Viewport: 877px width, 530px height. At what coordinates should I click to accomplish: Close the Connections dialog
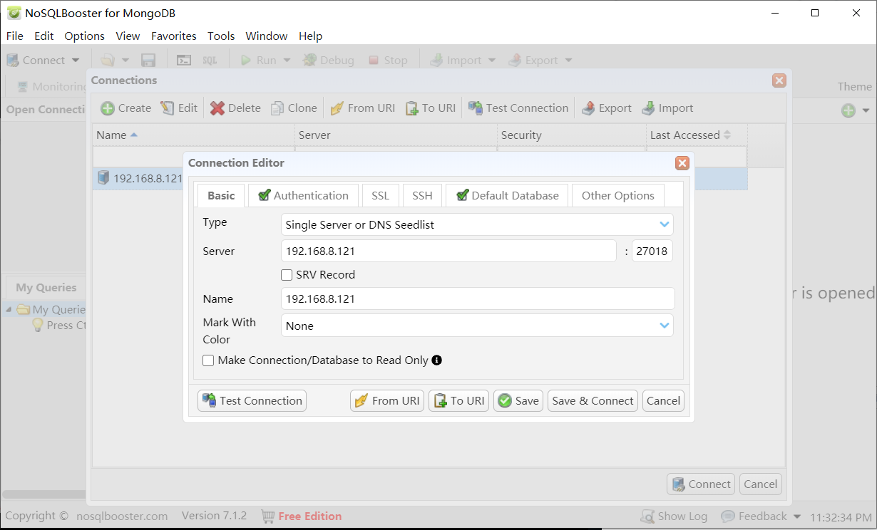(779, 80)
